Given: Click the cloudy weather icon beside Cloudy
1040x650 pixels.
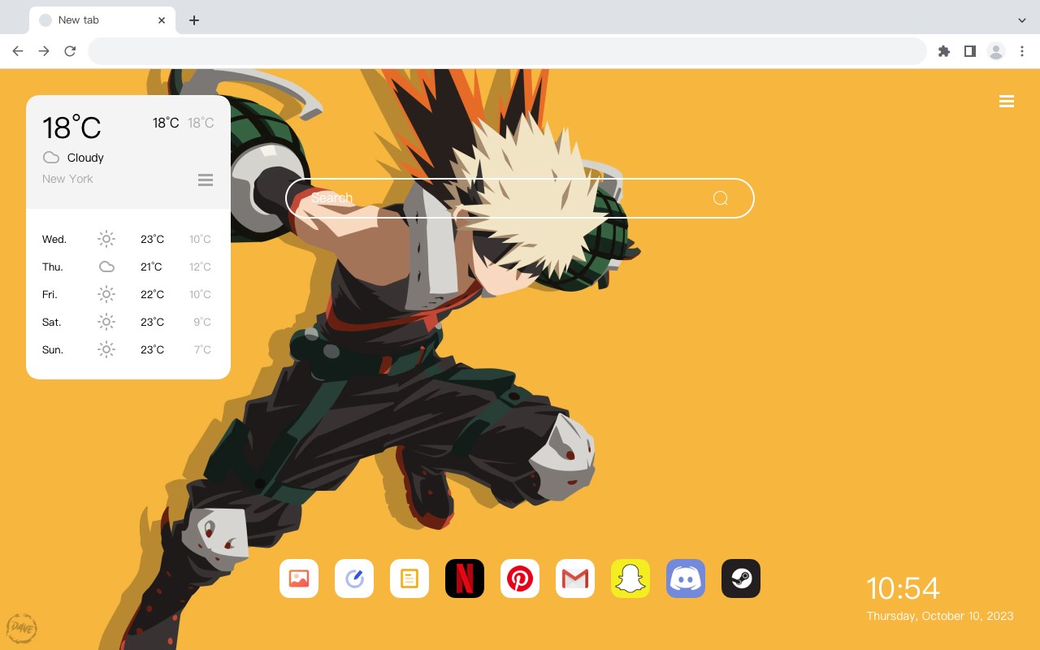Looking at the screenshot, I should (51, 158).
